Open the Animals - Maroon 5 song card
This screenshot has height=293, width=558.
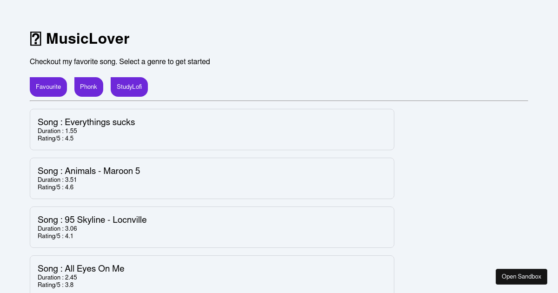(212, 178)
